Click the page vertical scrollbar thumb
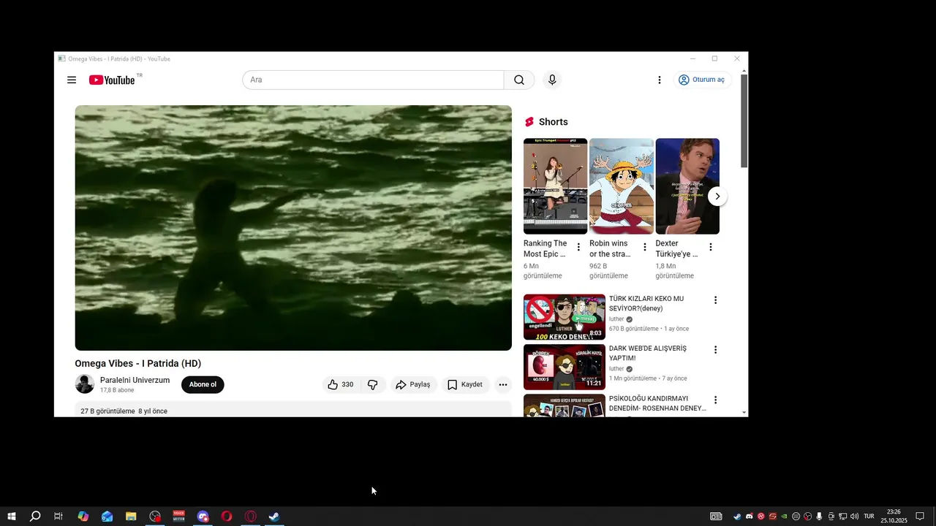This screenshot has width=936, height=526. [744, 121]
